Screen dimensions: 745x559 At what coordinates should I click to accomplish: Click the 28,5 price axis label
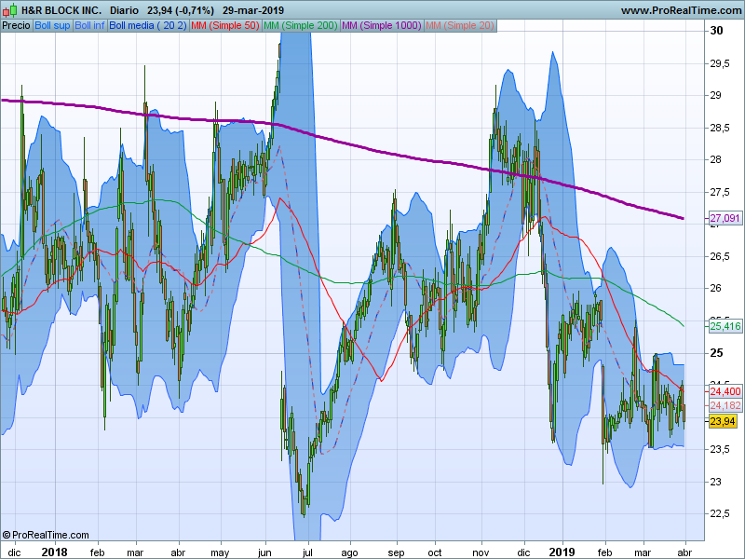(x=719, y=128)
